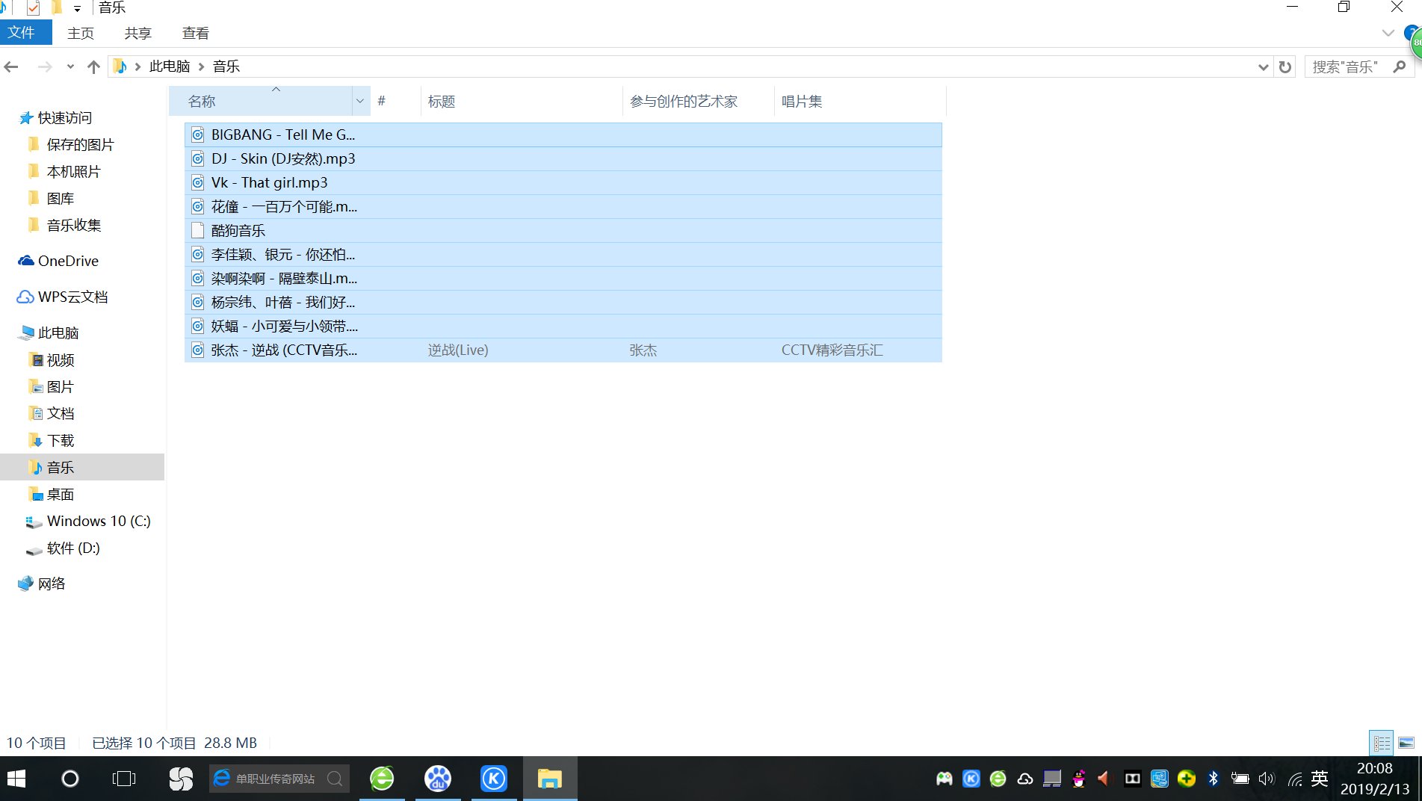Open Windows Start menu
Viewport: 1422px width, 801px height.
tap(16, 779)
